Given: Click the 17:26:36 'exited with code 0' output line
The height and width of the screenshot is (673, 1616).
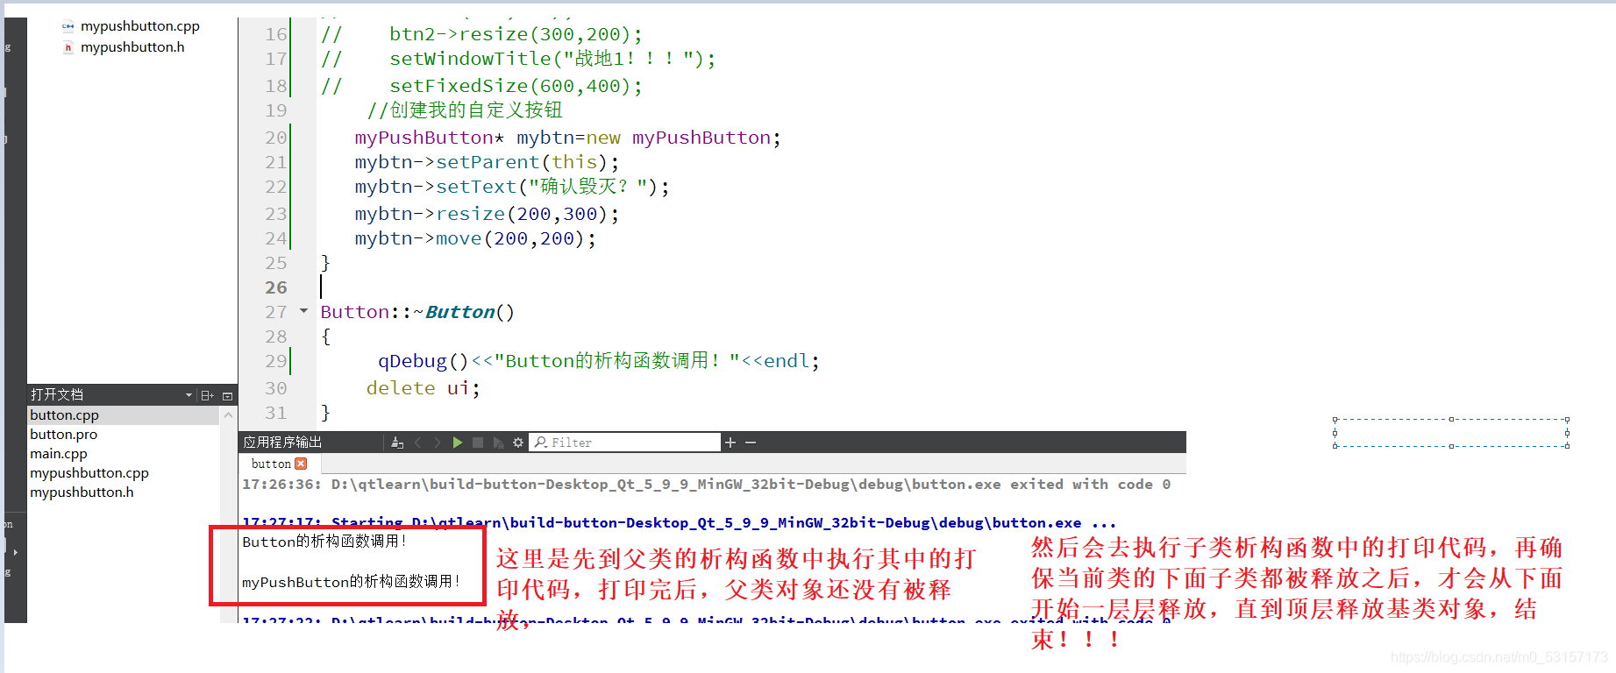Looking at the screenshot, I should click(706, 484).
